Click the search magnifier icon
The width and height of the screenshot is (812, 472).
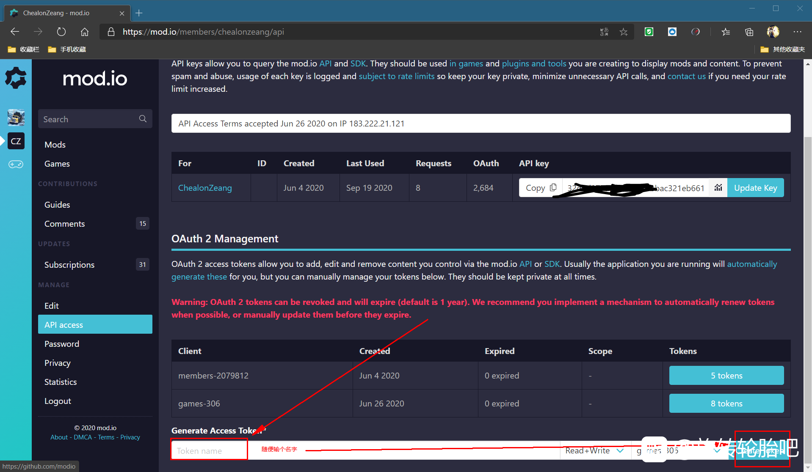point(143,119)
